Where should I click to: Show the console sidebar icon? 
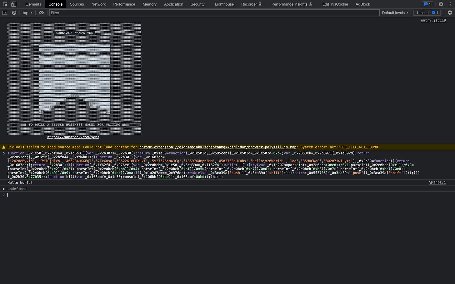click(5, 12)
